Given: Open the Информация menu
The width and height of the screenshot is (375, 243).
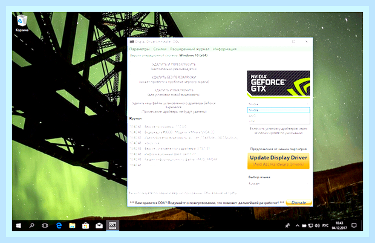Looking at the screenshot, I should [x=225, y=49].
